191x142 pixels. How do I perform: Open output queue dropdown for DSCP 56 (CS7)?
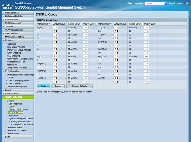(147, 57)
